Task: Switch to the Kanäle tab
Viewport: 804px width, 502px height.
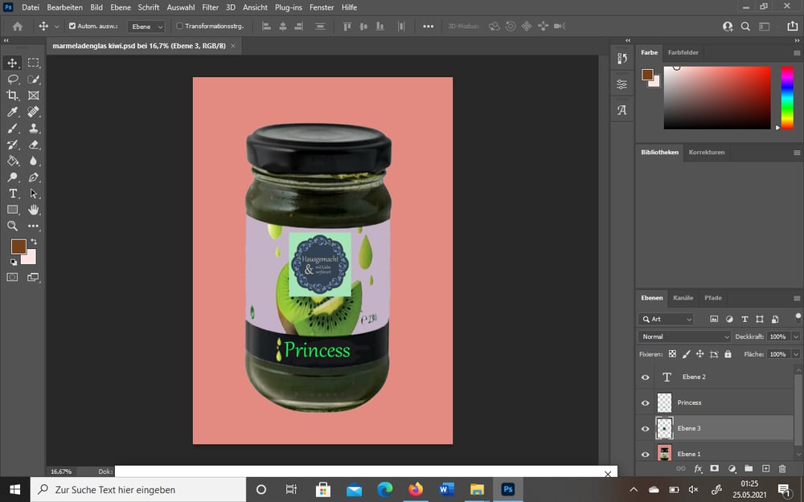Action: (683, 298)
